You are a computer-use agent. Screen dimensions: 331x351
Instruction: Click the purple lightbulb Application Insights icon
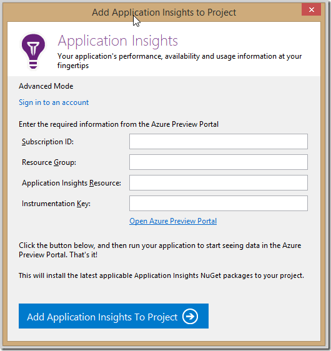[x=33, y=51]
